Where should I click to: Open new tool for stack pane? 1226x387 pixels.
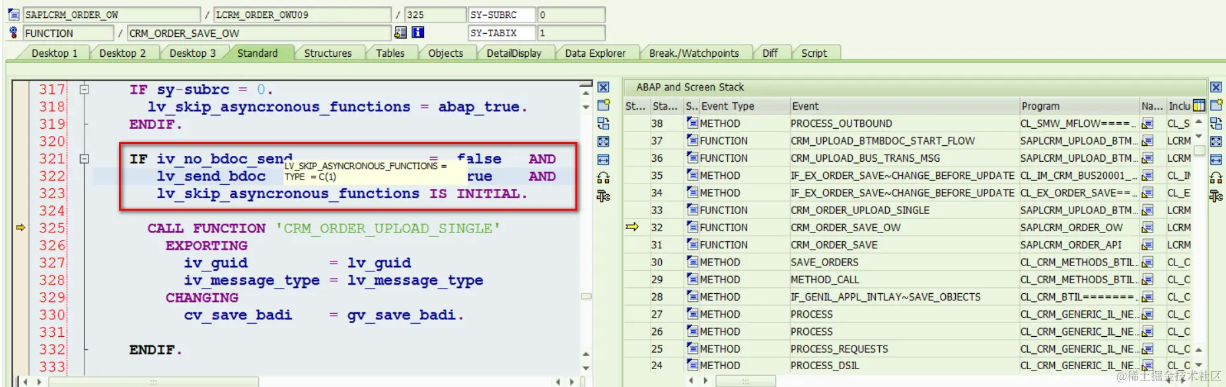[x=1216, y=105]
